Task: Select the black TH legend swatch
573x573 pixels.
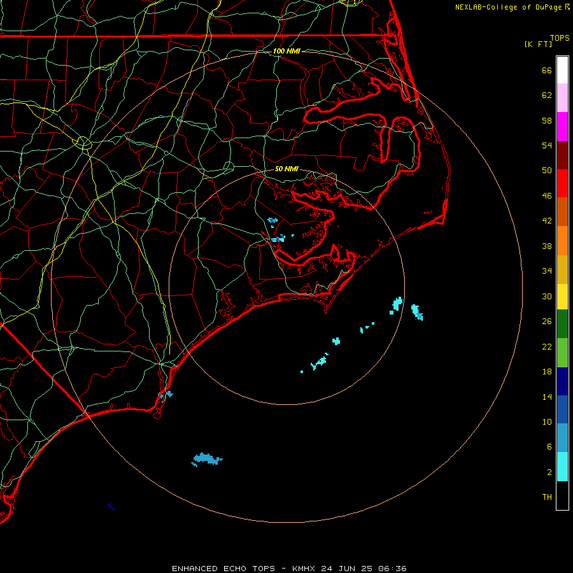Action: pos(562,495)
